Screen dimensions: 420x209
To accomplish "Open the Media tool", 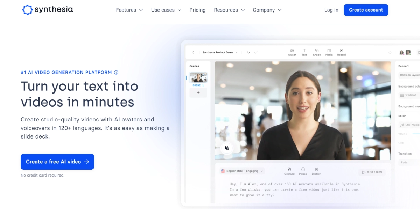I will (x=329, y=51).
